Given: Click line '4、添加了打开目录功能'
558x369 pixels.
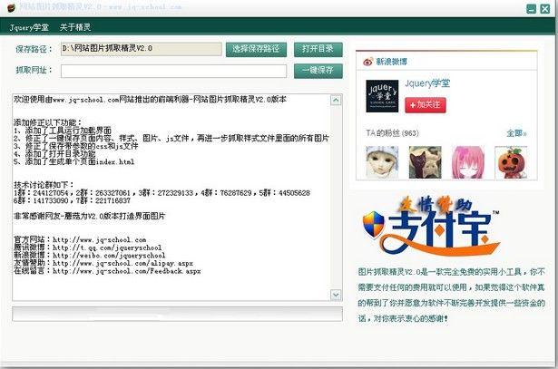Looking at the screenshot, I should coord(54,154).
